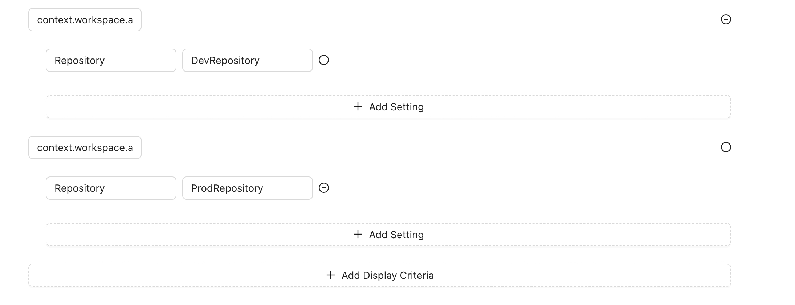This screenshot has width=795, height=305.
Task: Remove the second context.workspace display criteria
Action: [726, 147]
